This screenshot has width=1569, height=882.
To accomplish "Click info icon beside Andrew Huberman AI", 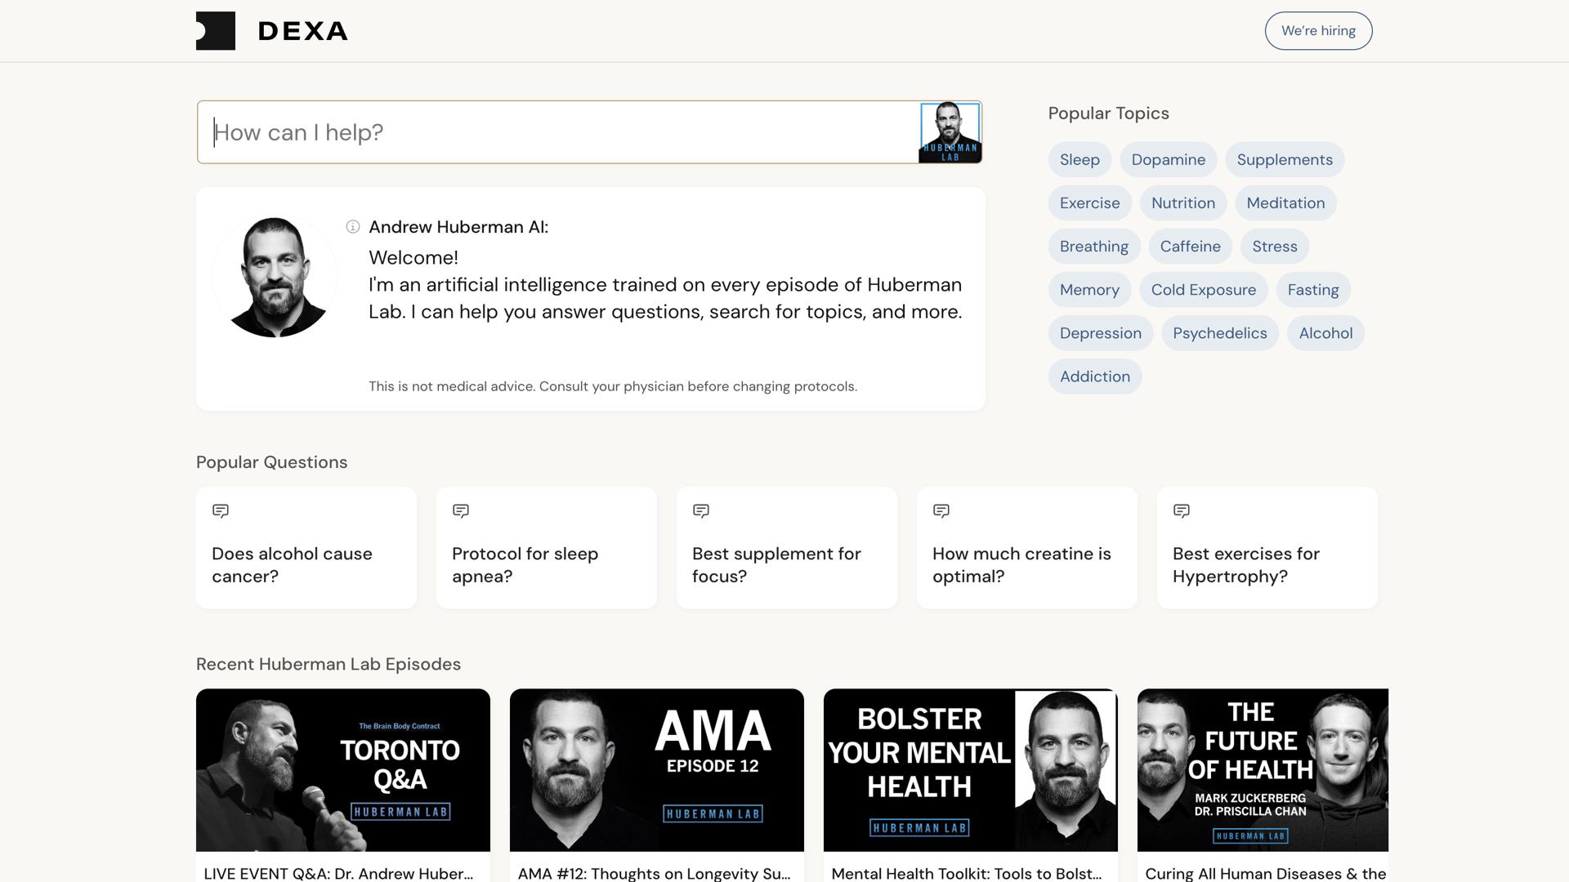I will (353, 227).
